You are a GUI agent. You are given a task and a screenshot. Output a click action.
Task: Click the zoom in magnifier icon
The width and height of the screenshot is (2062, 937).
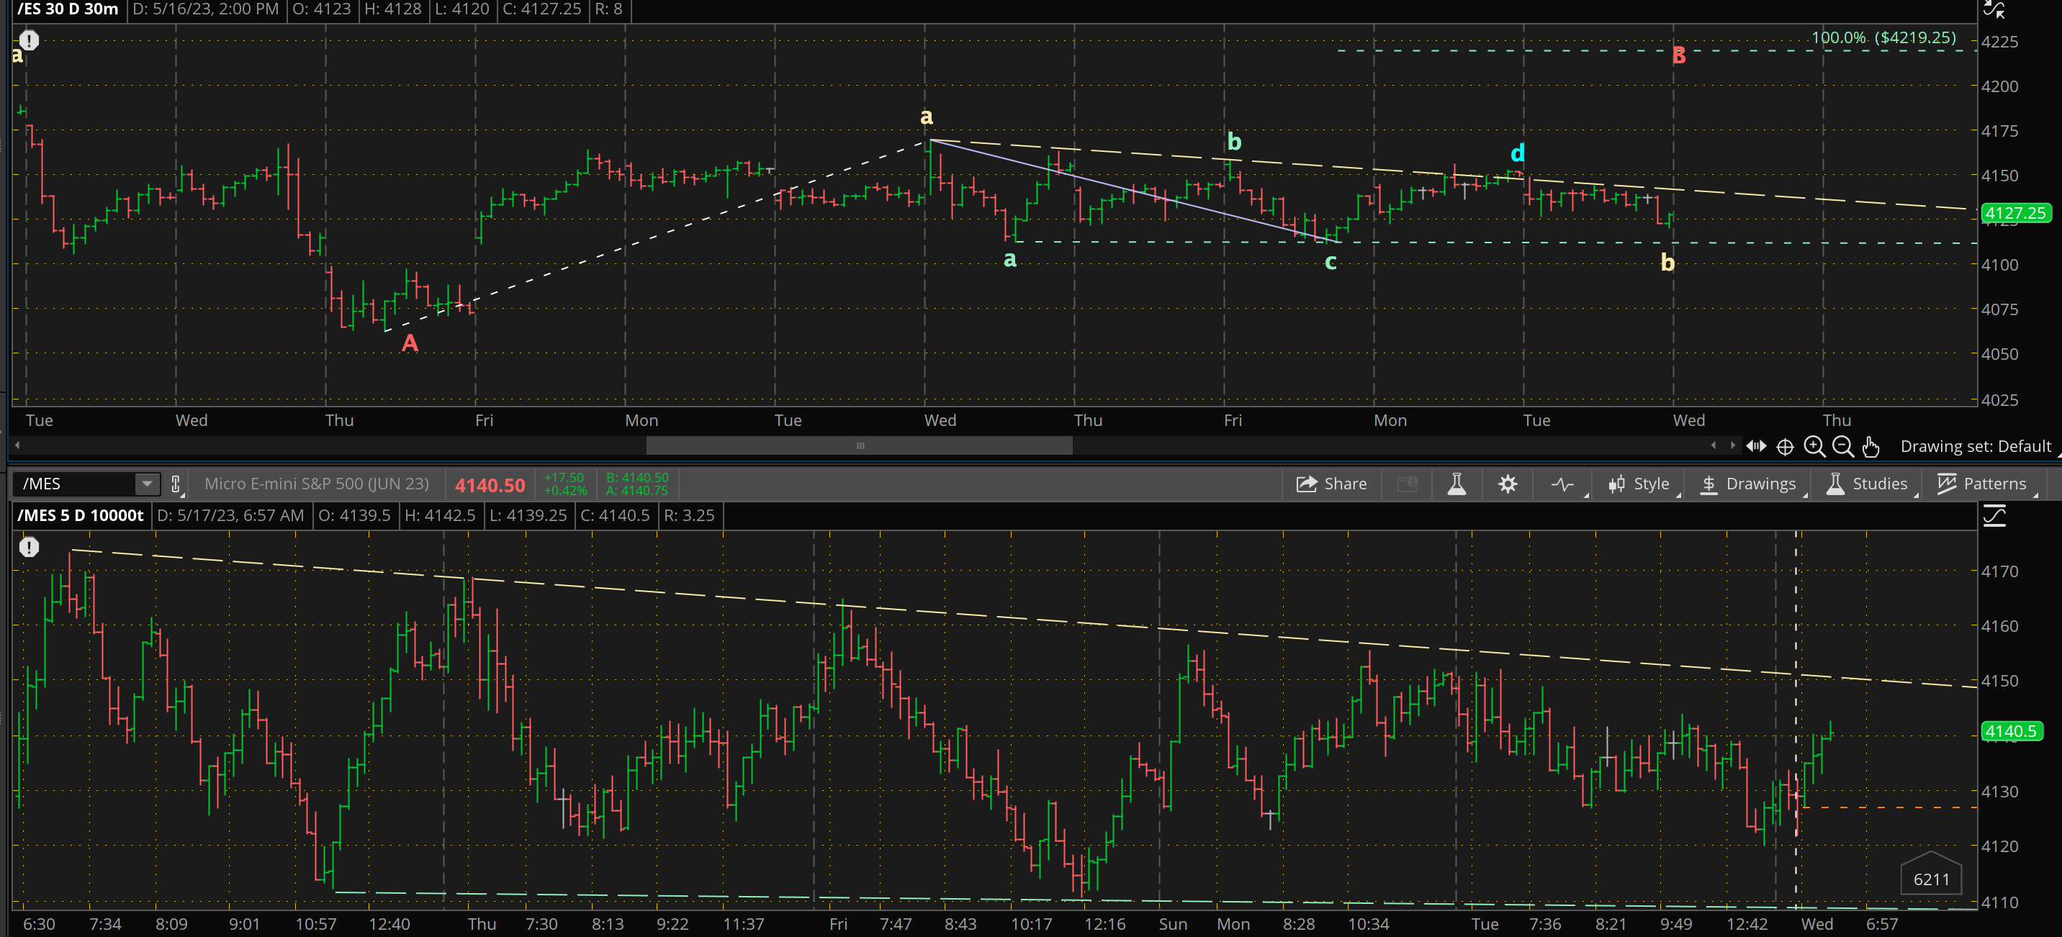point(1814,446)
